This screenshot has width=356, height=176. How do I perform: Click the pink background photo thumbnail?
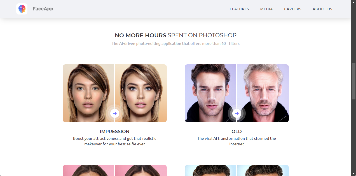pos(115,170)
